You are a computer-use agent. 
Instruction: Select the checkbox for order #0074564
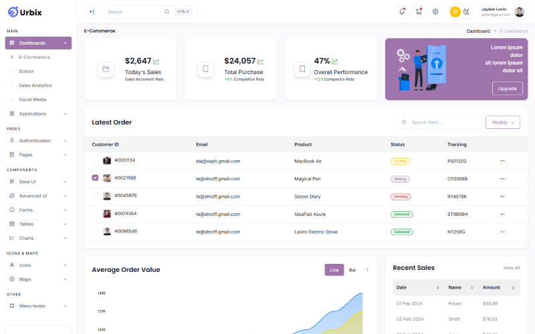[x=95, y=214]
